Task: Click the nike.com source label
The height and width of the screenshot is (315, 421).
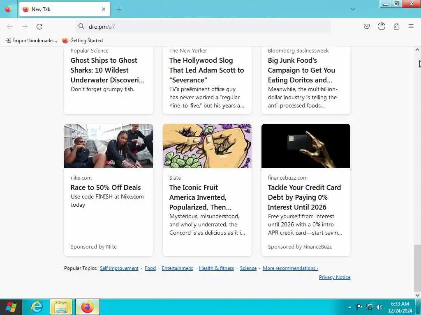Action: point(81,178)
